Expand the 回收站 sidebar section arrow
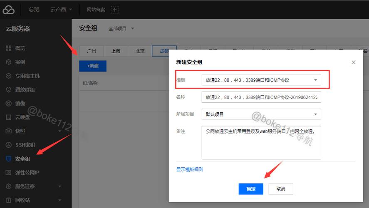Viewport: 369px width, 208px height. [x=60, y=200]
